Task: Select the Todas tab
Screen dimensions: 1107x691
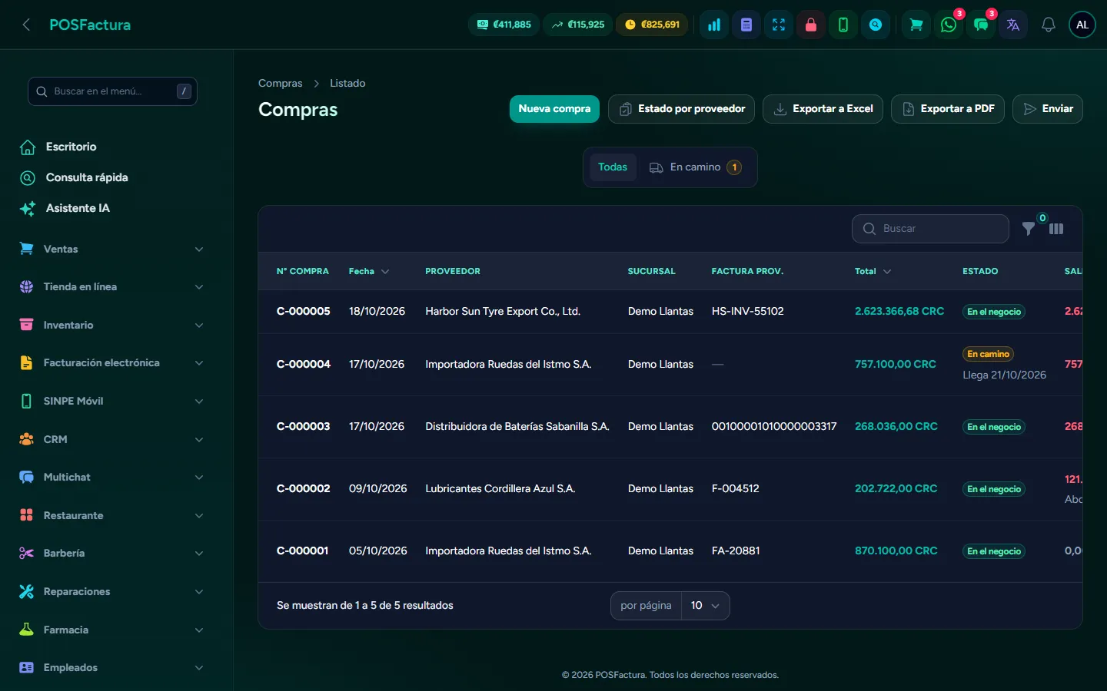Action: (x=613, y=167)
